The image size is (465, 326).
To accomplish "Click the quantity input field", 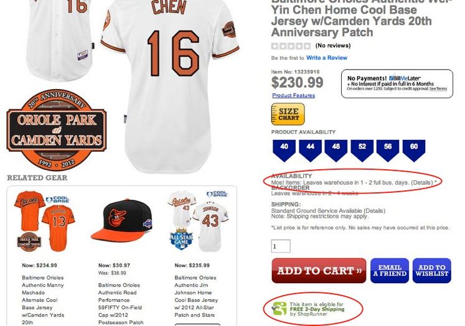I will tap(281, 246).
